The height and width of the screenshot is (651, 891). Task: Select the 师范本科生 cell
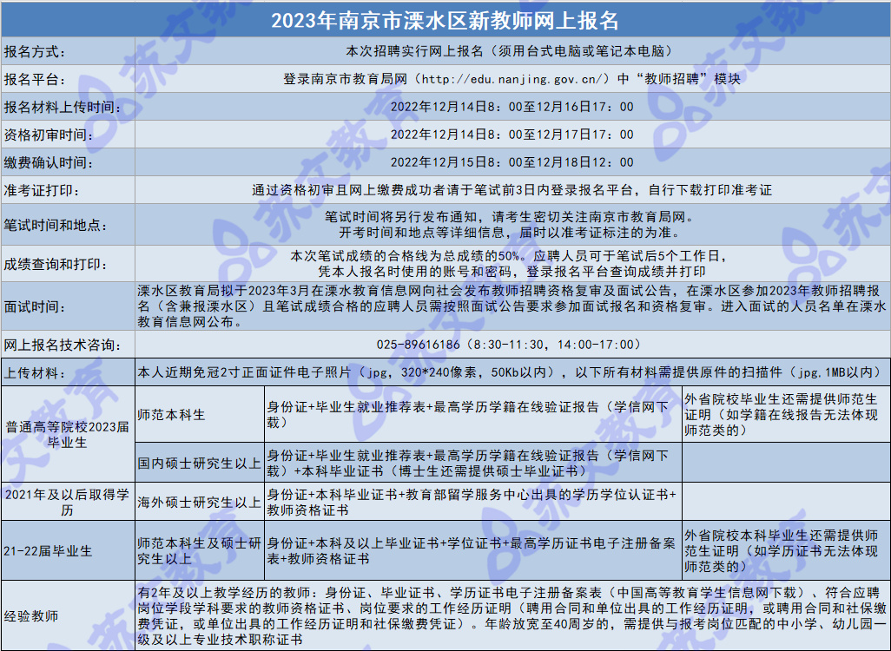pos(200,414)
